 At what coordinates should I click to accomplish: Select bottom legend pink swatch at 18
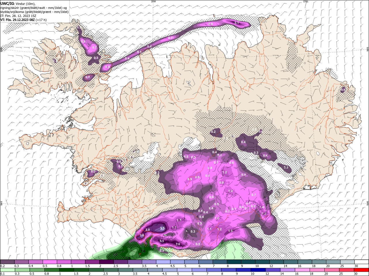(x=317, y=270)
